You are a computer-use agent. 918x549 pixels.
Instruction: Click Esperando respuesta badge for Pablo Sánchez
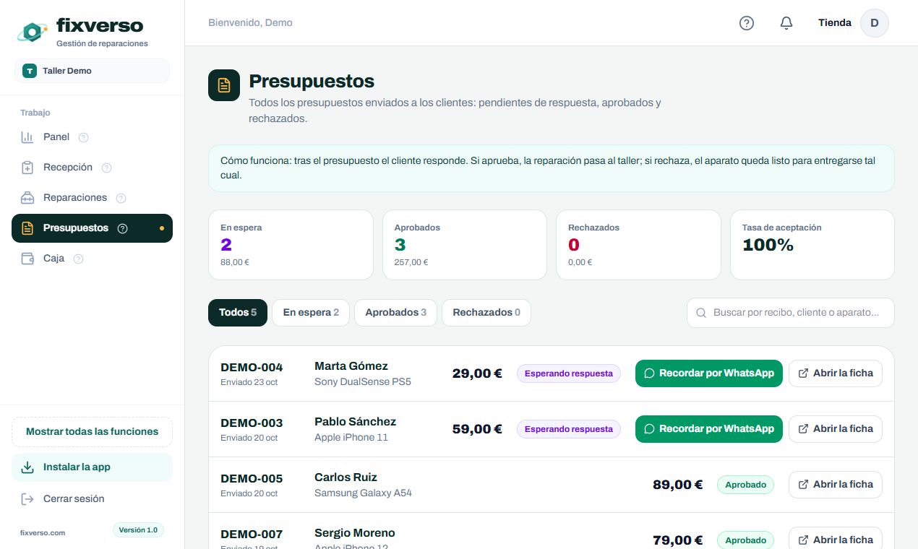569,429
